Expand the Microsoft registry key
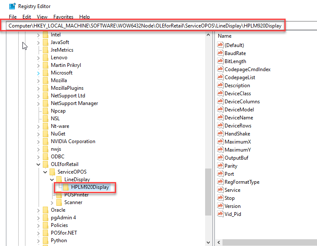The height and width of the screenshot is (246, 317). 39,73
